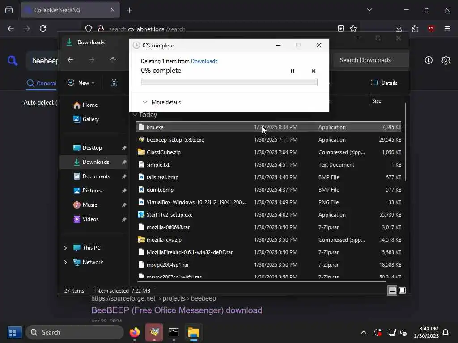Open Pictures in the navigation pane
Screen dimensions: 458x343
(x=92, y=191)
